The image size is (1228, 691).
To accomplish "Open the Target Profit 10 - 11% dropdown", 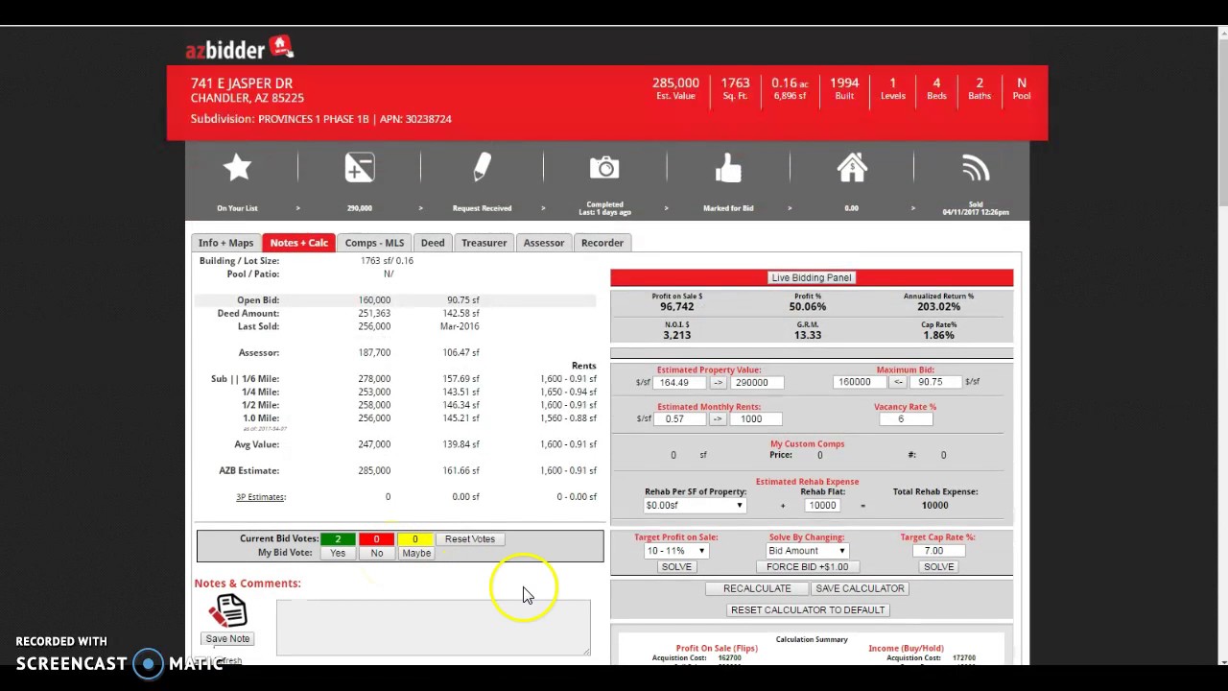I will click(x=676, y=551).
